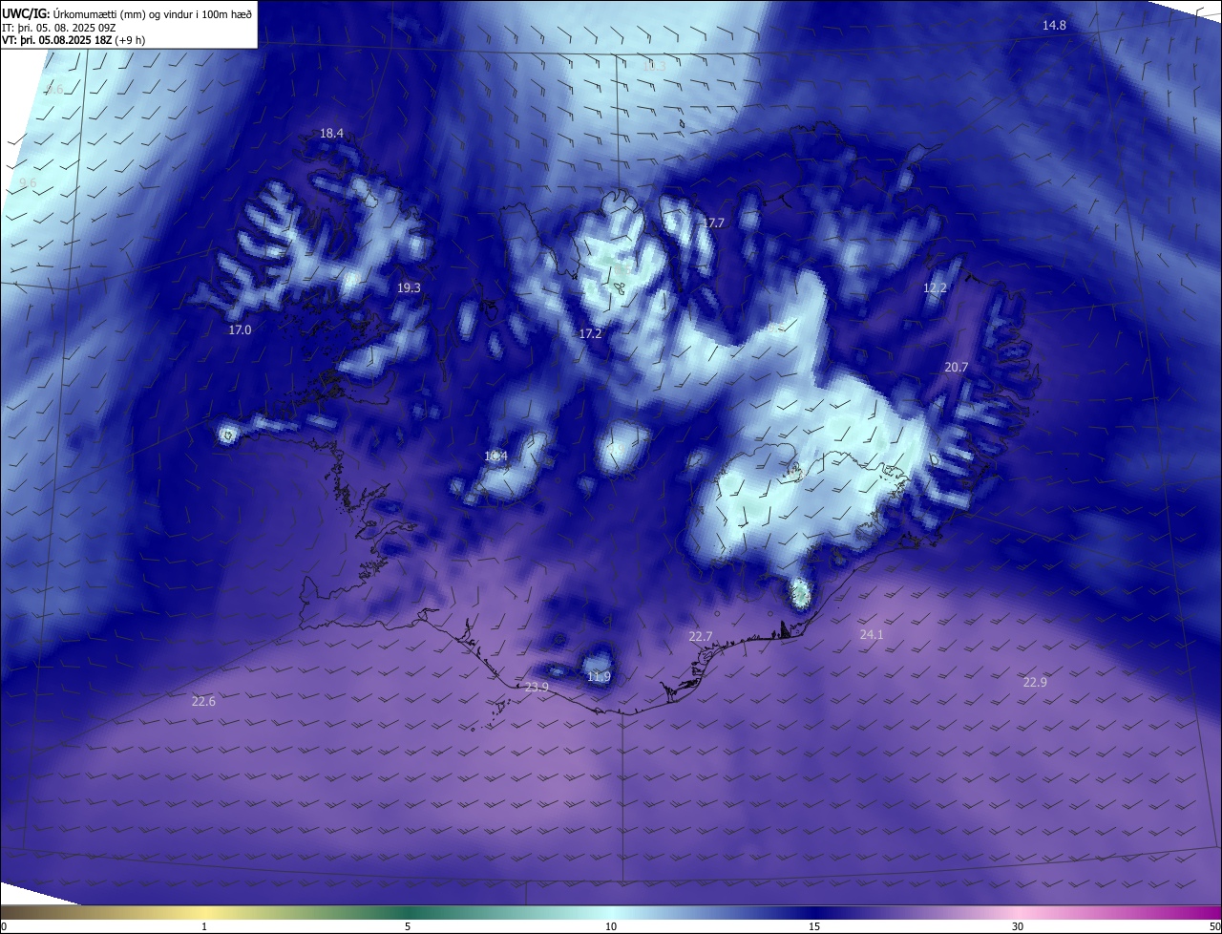The image size is (1222, 934).
Task: Click the 11.9 value label
Action: tap(599, 677)
